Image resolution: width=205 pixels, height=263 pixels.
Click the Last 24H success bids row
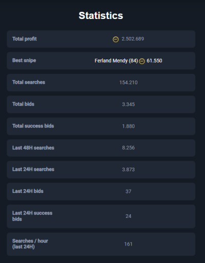point(101,216)
